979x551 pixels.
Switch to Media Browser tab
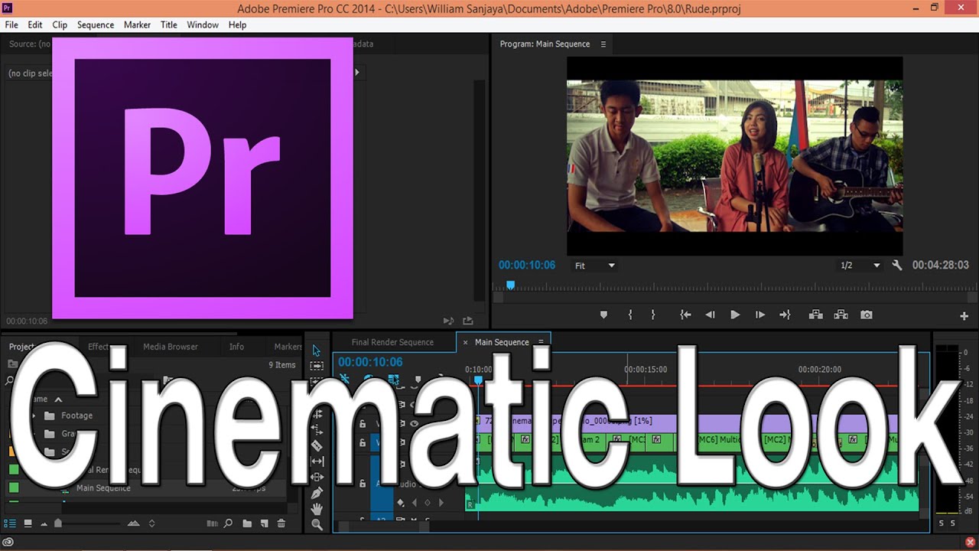point(171,347)
